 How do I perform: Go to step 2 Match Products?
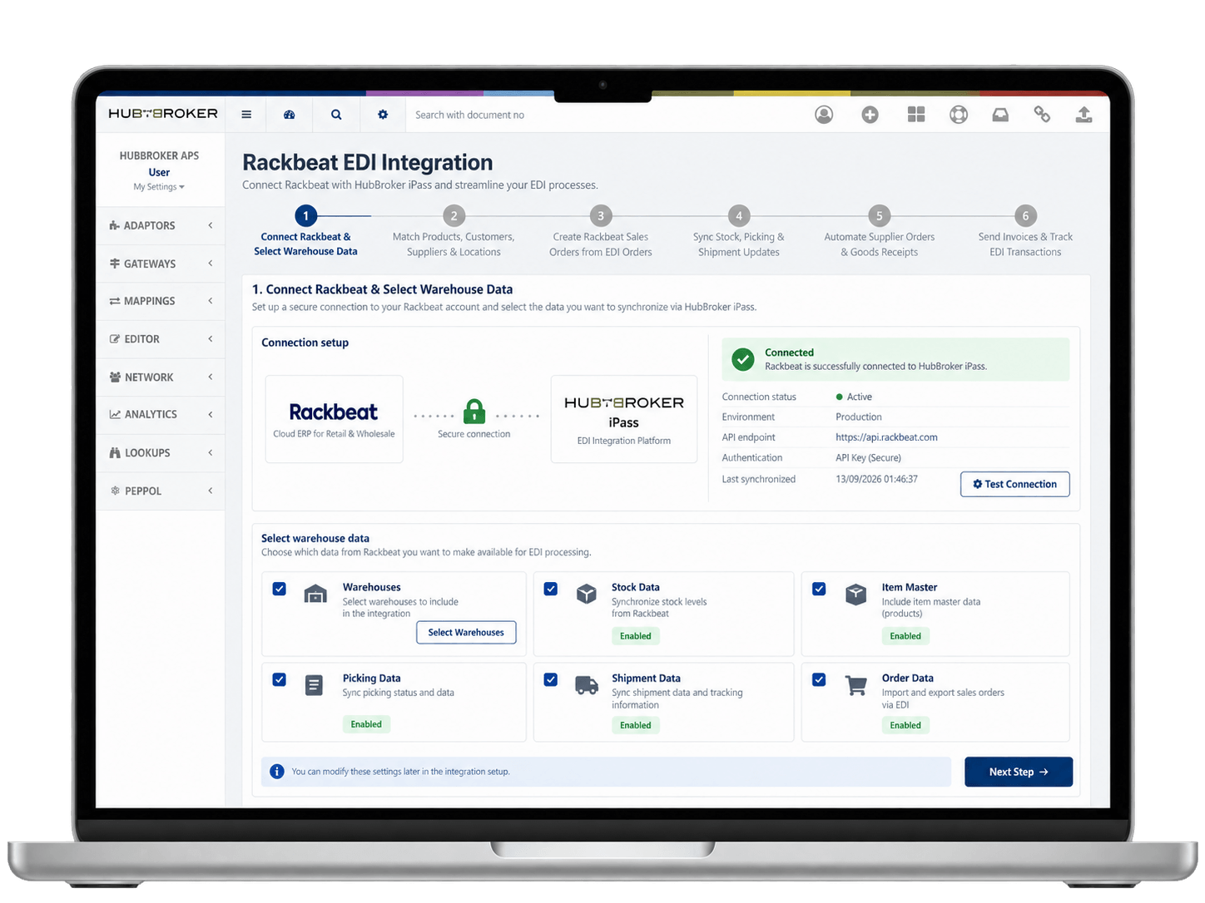[x=454, y=232]
